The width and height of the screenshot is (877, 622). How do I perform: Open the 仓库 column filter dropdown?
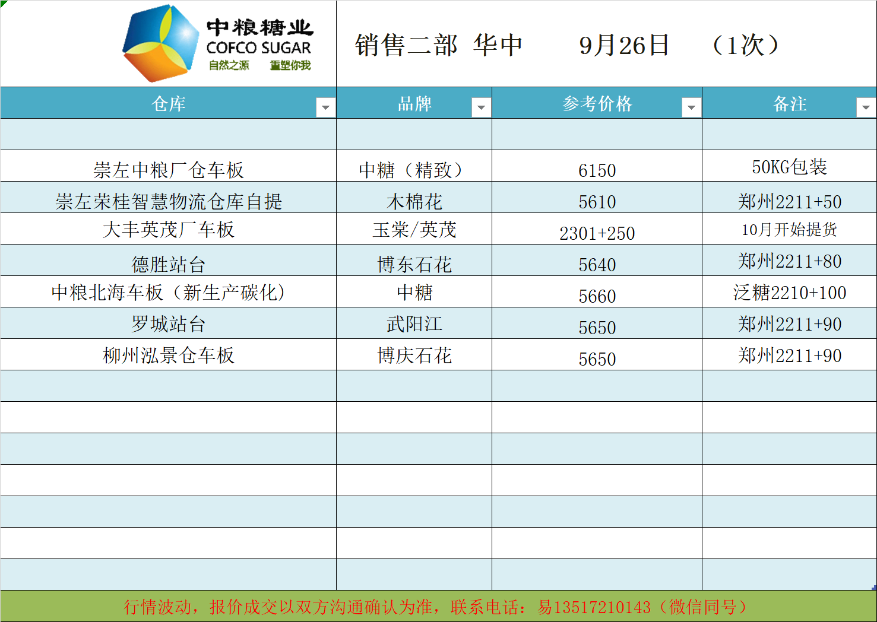(325, 107)
